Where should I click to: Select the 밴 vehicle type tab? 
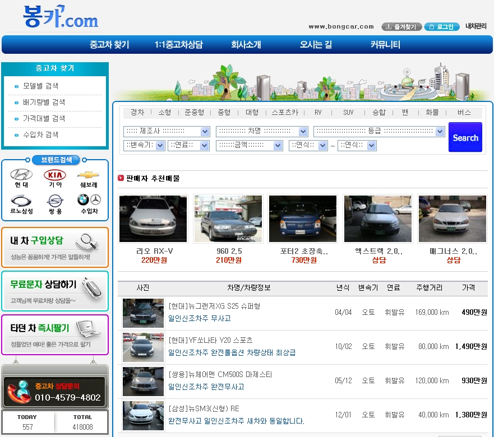pyautogui.click(x=405, y=113)
